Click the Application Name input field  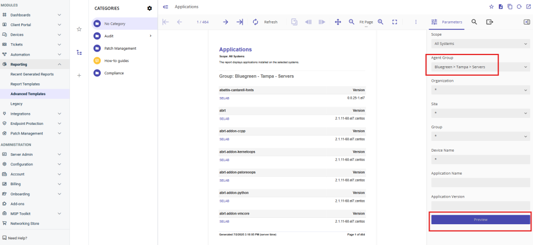pos(480,183)
